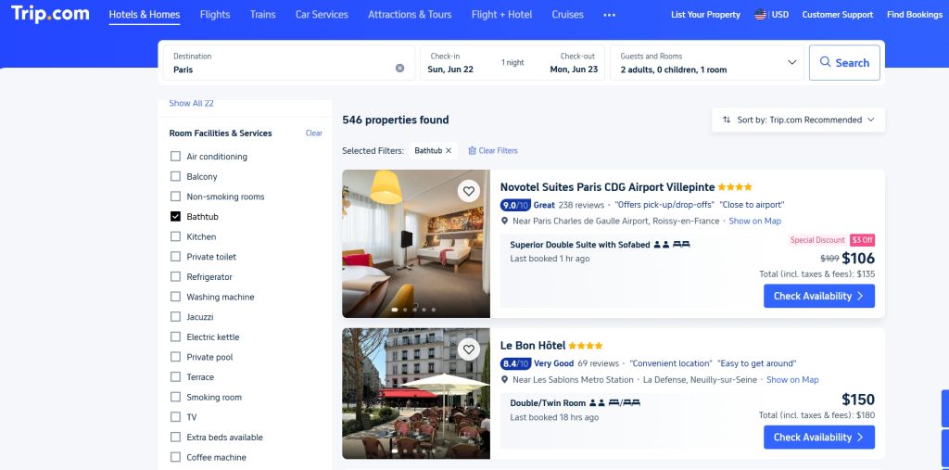Click the location pin for the Le Bon Hôtel address
949x470 pixels.
pyautogui.click(x=505, y=380)
